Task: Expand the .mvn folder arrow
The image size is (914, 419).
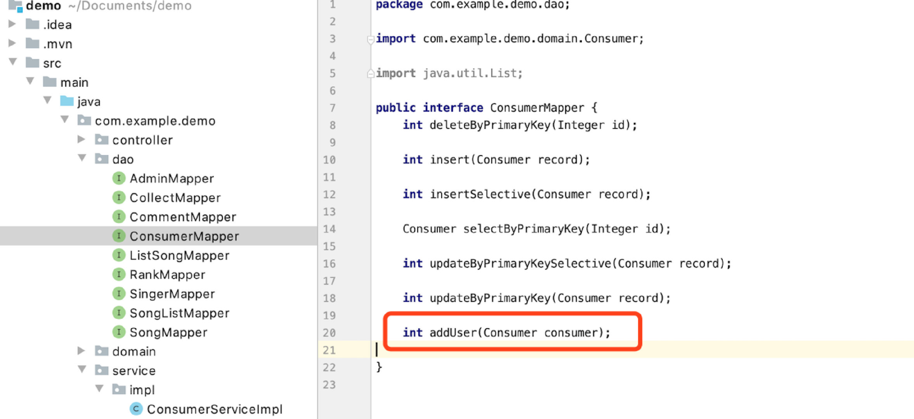Action: [x=12, y=43]
